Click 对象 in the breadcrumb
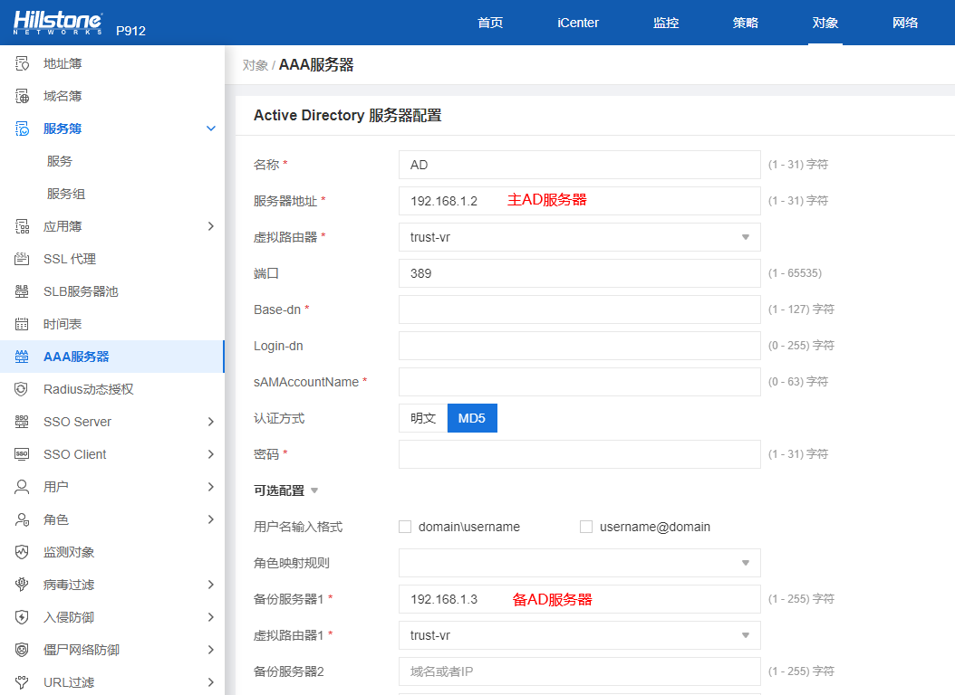Image resolution: width=955 pixels, height=695 pixels. [256, 64]
